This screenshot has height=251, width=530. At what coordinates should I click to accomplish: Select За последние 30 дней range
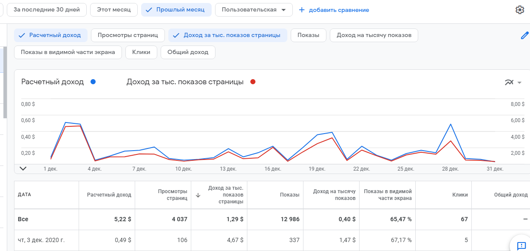(x=47, y=10)
